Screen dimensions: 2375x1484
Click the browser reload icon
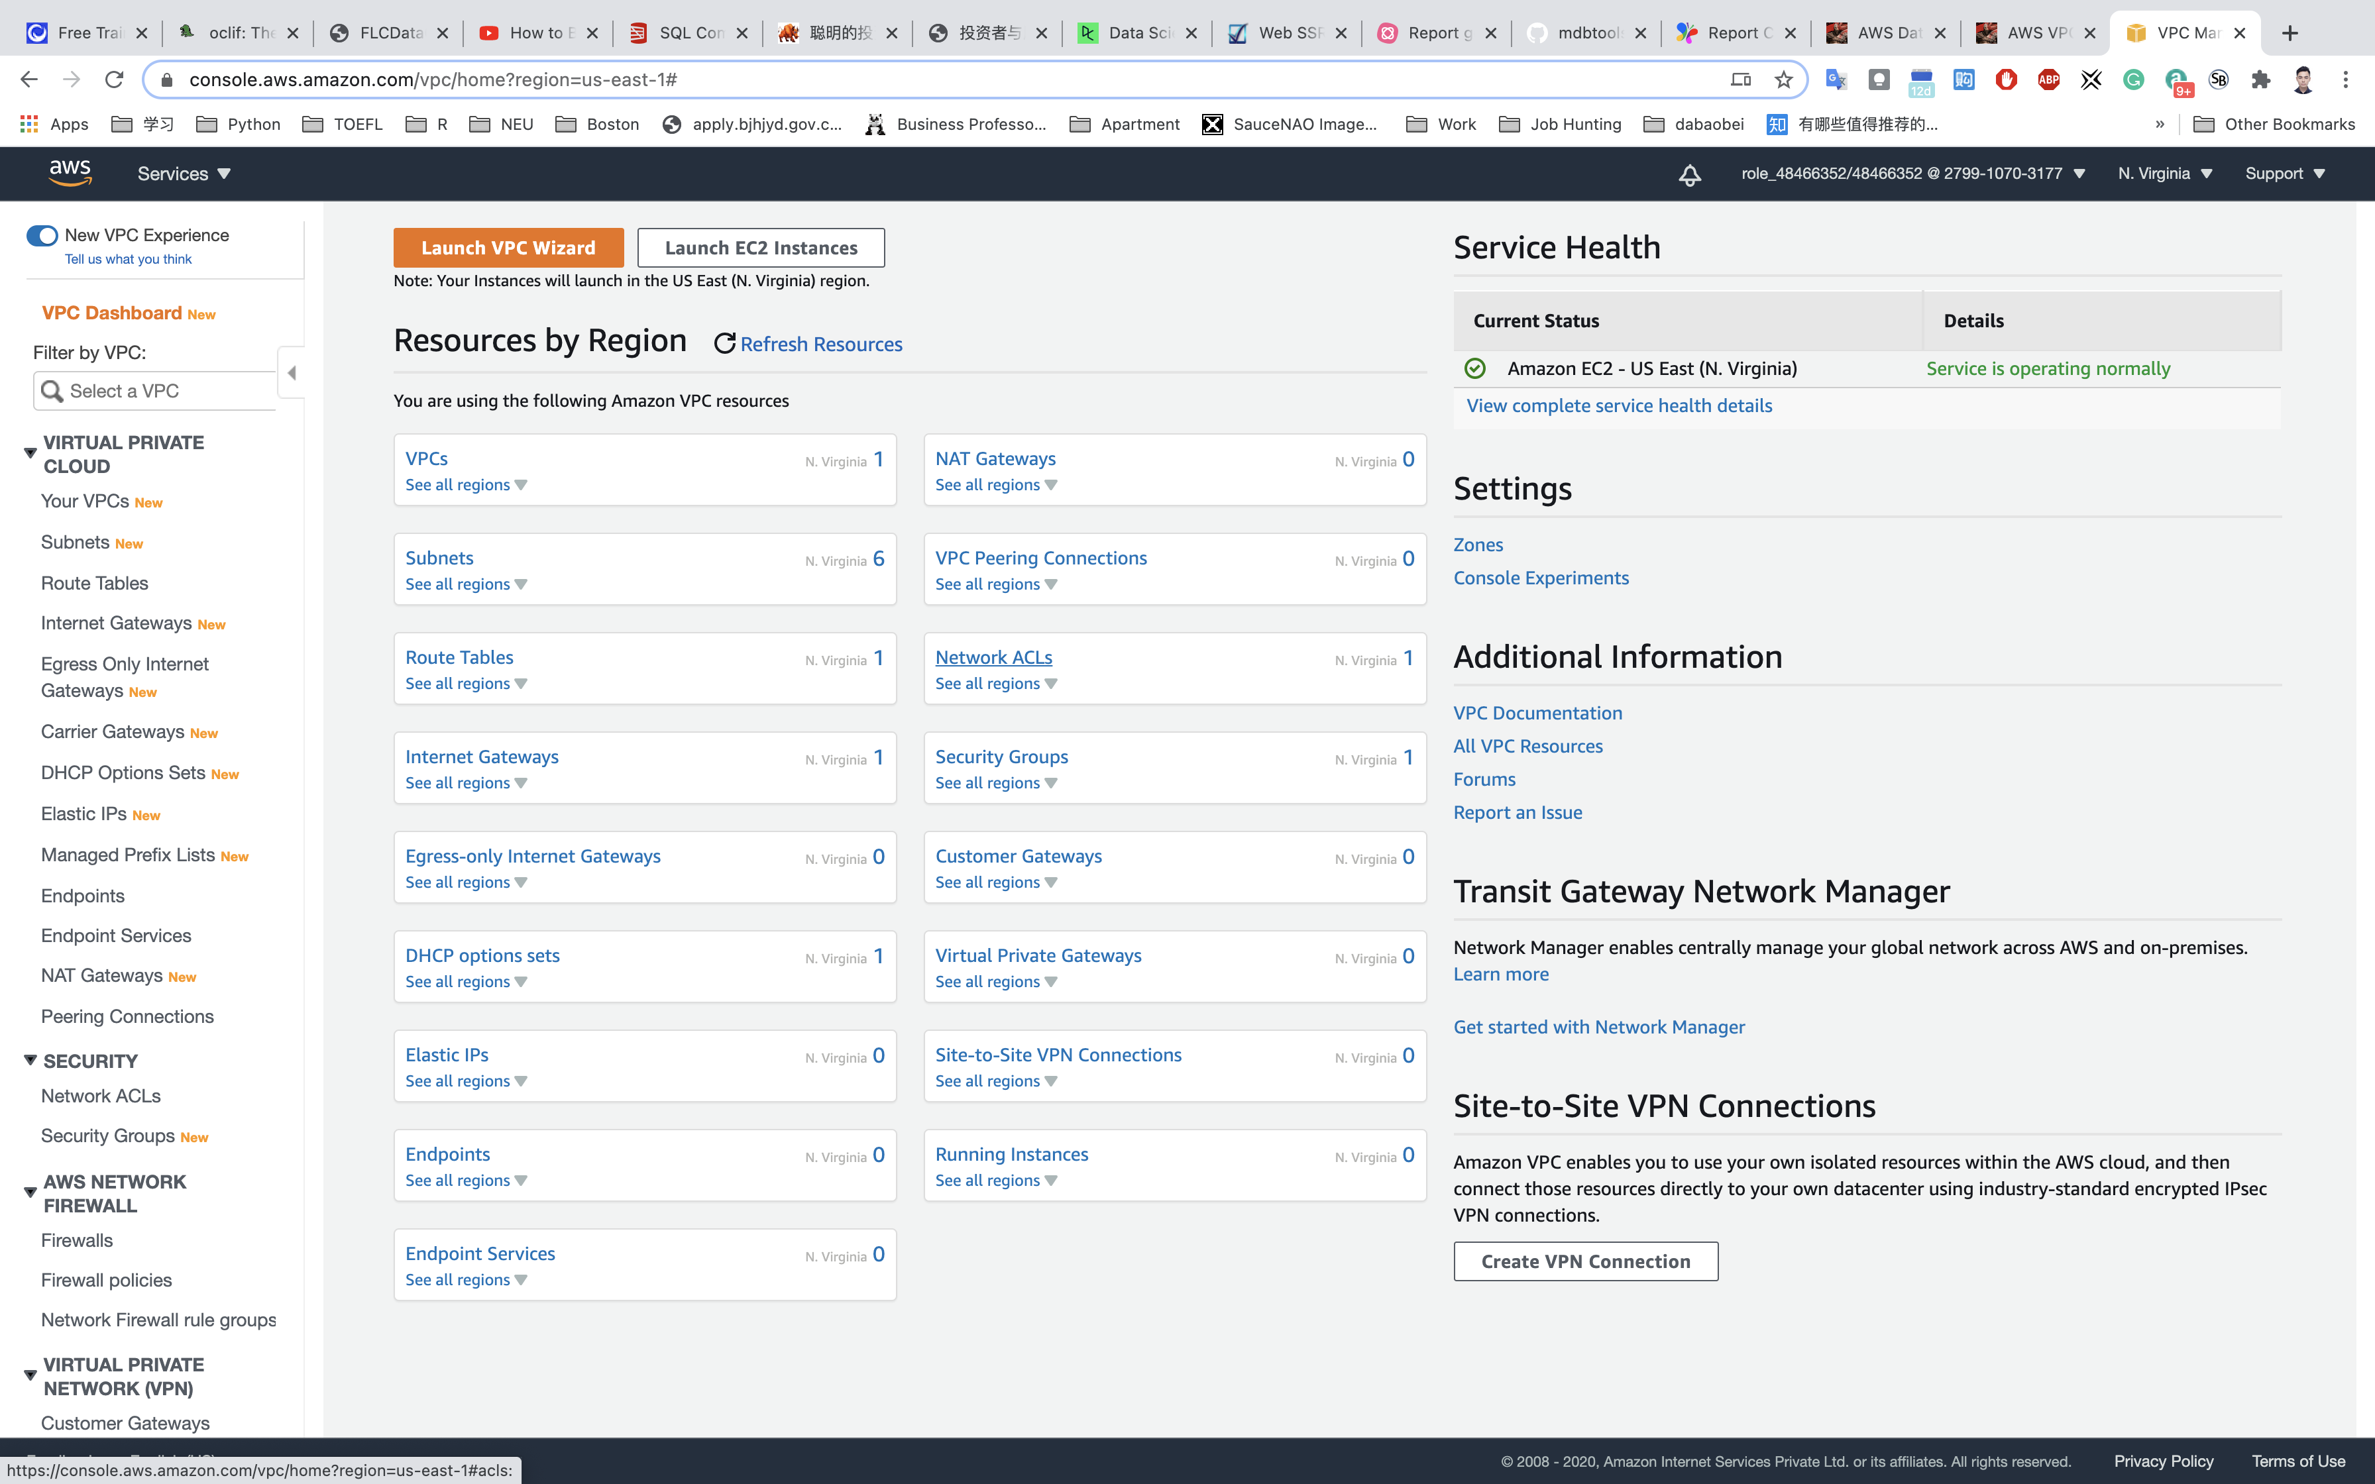click(114, 79)
